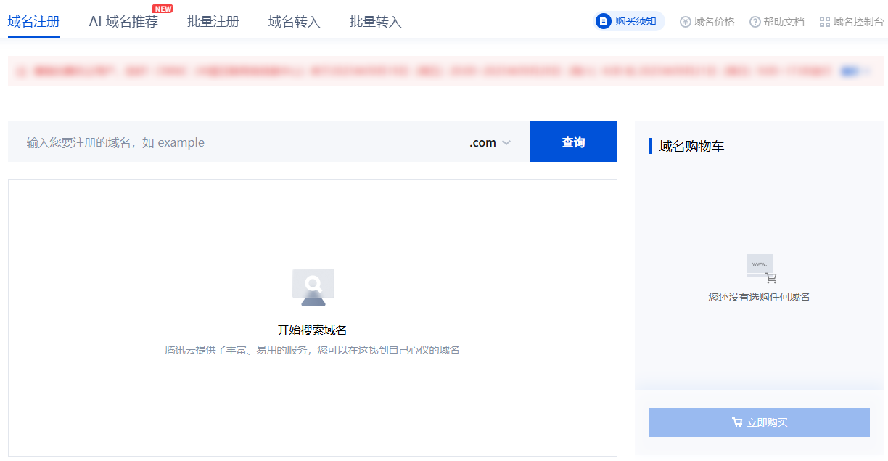Click the yen icon beside 域名价格
Image resolution: width=888 pixels, height=461 pixels.
685,22
